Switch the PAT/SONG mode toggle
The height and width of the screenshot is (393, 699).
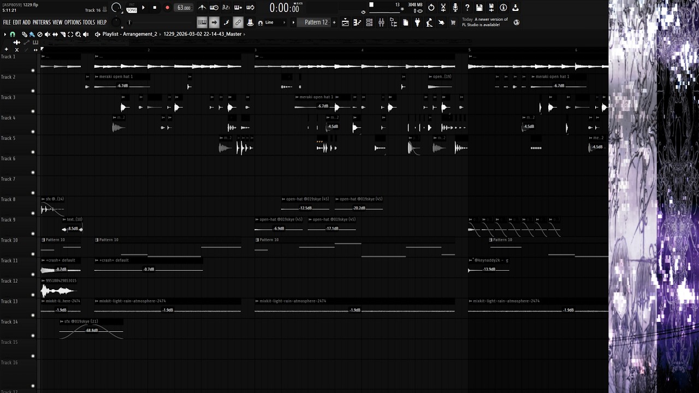[132, 8]
